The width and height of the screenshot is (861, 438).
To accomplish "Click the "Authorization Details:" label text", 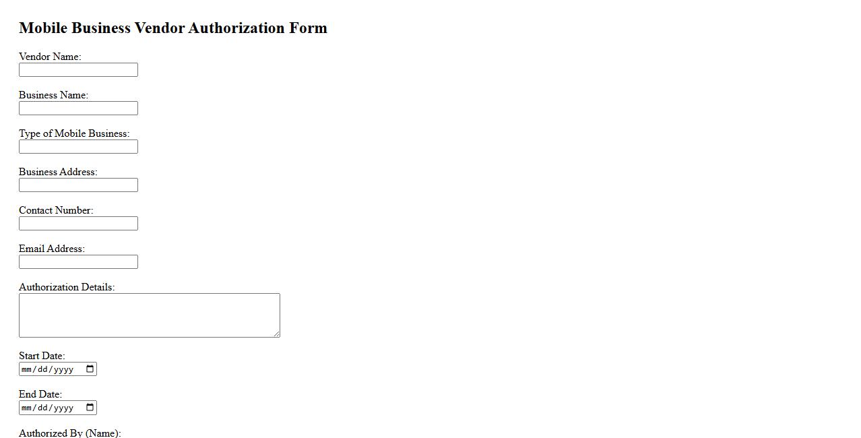I will click(x=67, y=287).
